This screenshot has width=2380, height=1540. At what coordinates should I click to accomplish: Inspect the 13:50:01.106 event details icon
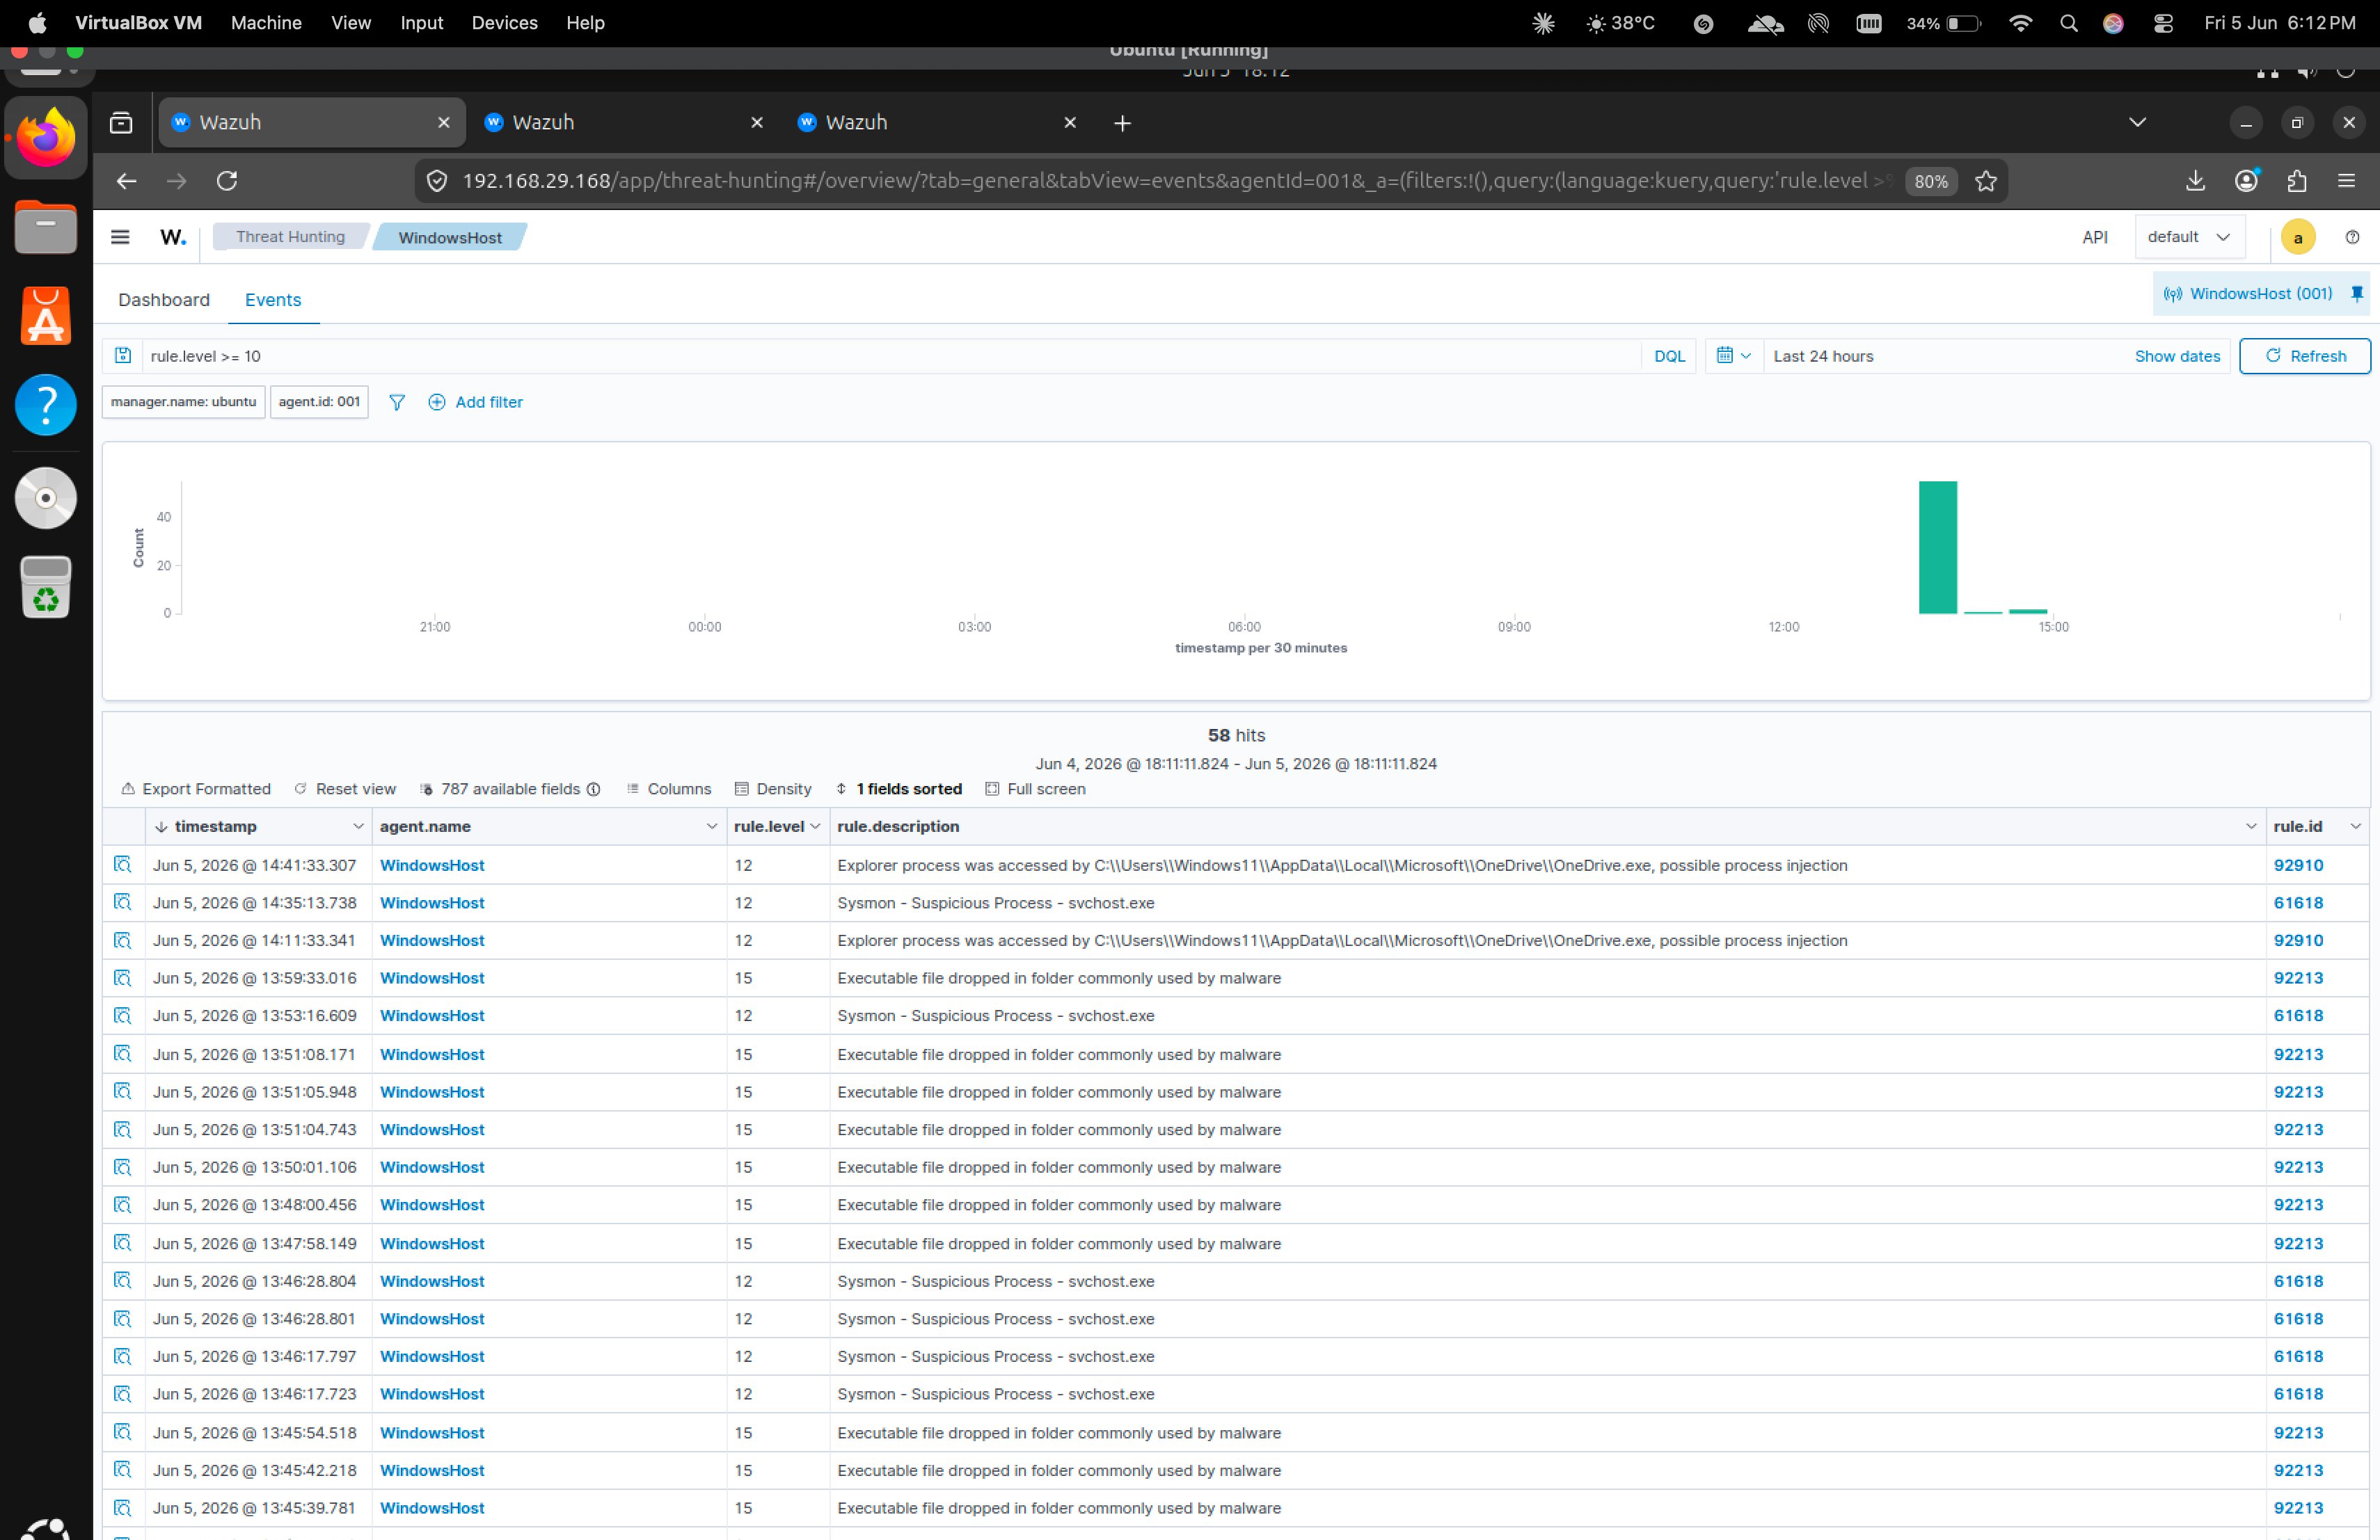[122, 1167]
